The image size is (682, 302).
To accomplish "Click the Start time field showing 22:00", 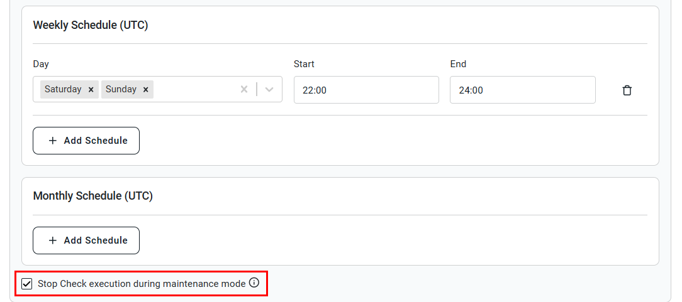I will tap(366, 90).
